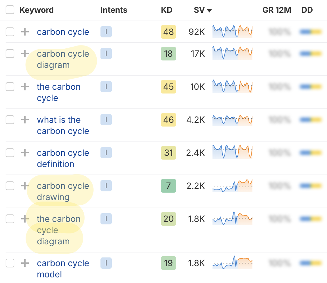Viewport: 327px width, 283px height.
Task: Click the 2.4K search volume value
Action: (195, 153)
